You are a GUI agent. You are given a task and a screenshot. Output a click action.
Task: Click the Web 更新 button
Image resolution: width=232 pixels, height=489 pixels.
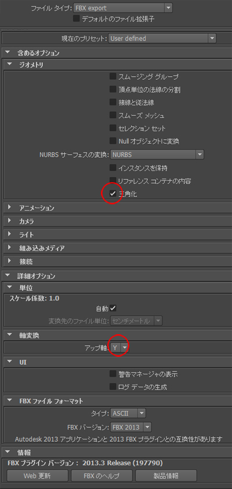click(37, 476)
